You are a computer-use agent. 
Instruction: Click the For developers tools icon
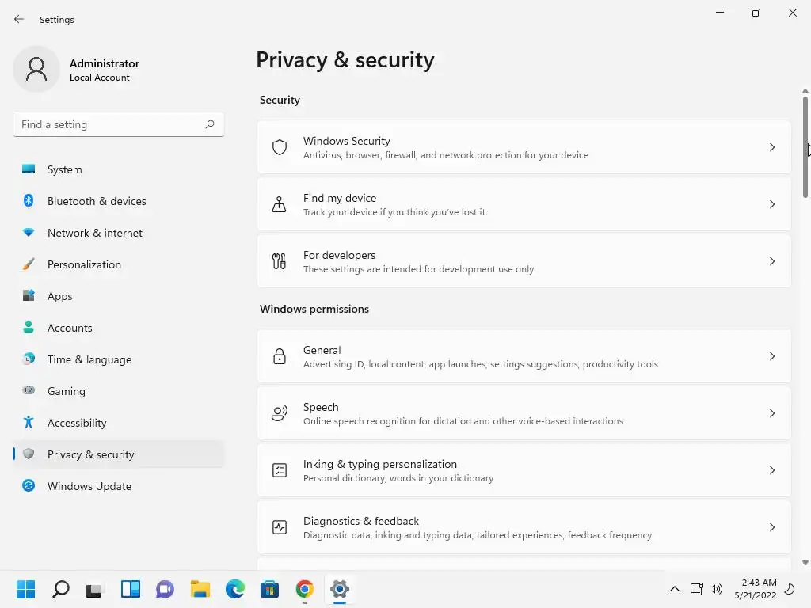point(279,261)
